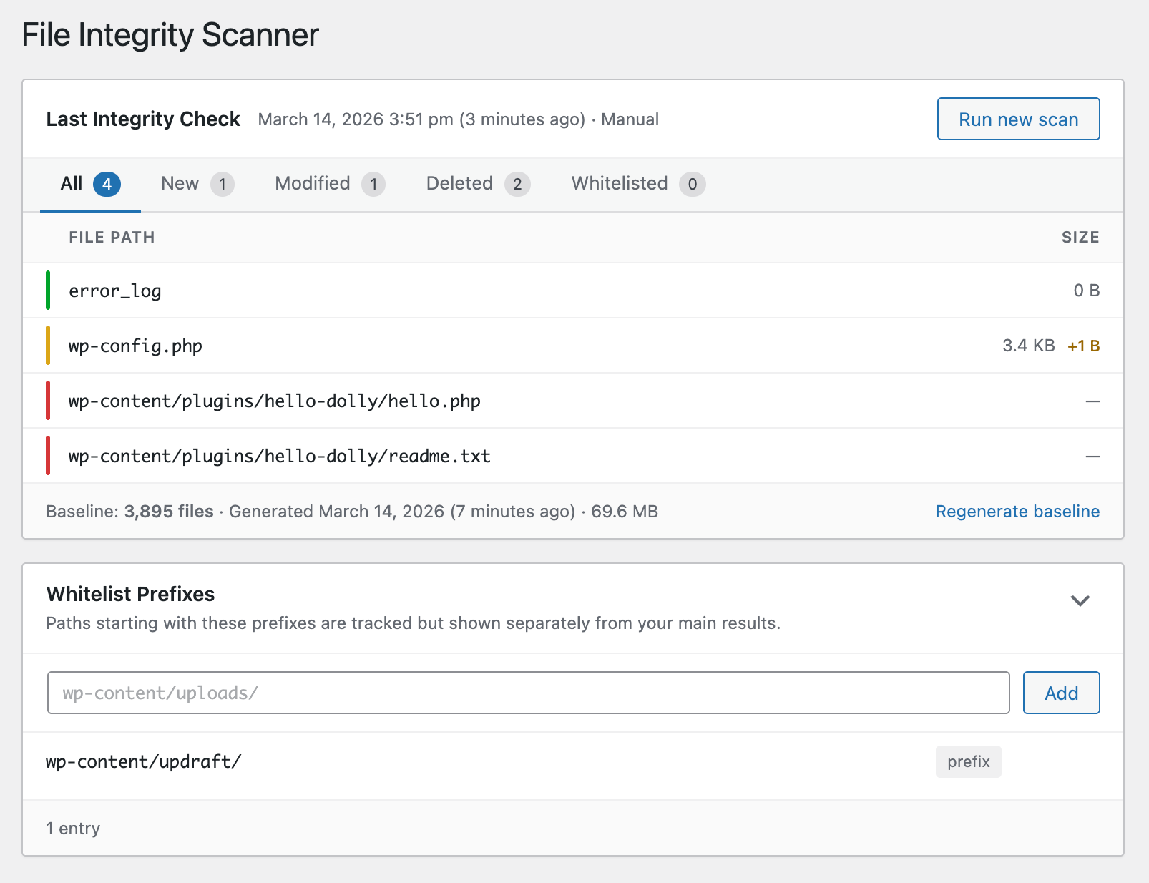Focus the whitelist prefix input field

(x=528, y=693)
